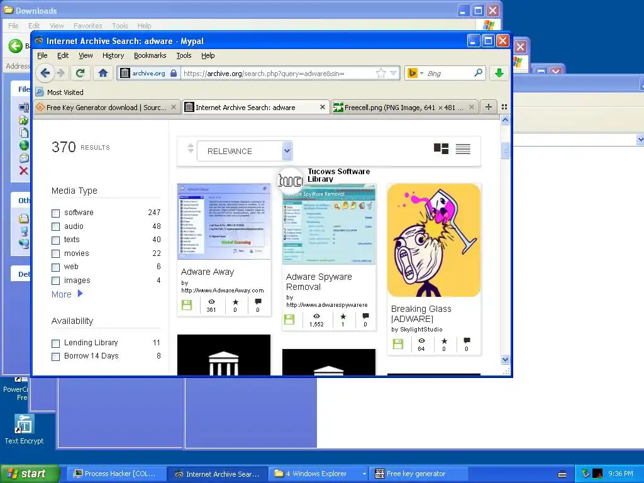Click the software floppy icon under Adware Away

[x=187, y=305]
